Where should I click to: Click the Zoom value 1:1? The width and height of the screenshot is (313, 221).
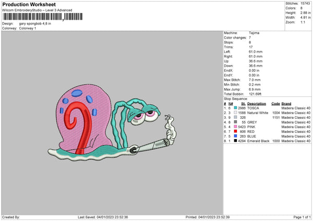pos(303,22)
